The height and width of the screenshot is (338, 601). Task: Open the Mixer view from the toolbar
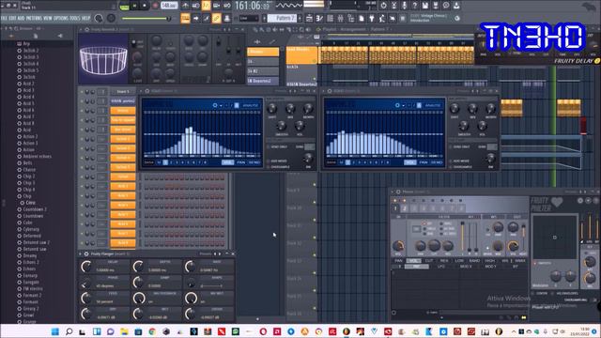coord(340,18)
